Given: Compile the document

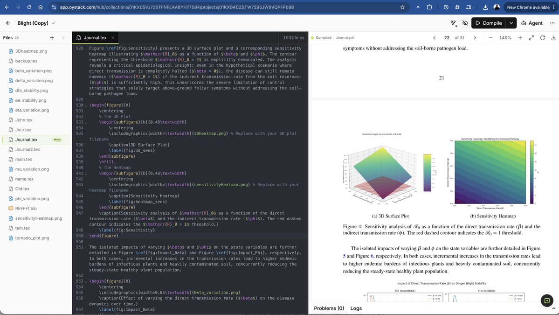Looking at the screenshot, I should tap(489, 23).
